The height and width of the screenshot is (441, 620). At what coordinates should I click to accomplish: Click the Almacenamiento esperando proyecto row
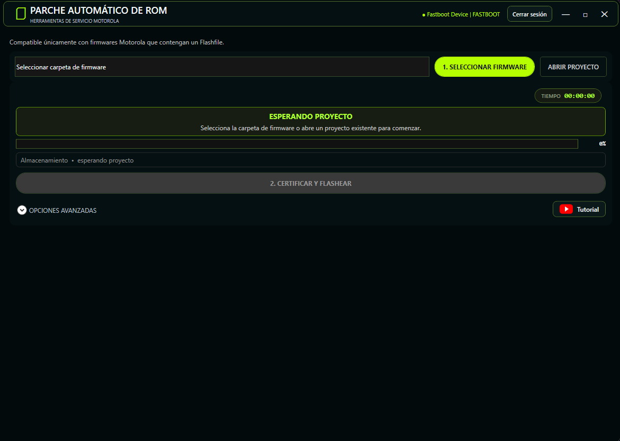tap(310, 160)
